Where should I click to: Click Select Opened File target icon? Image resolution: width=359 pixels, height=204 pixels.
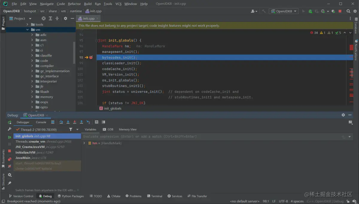(x=44, y=19)
